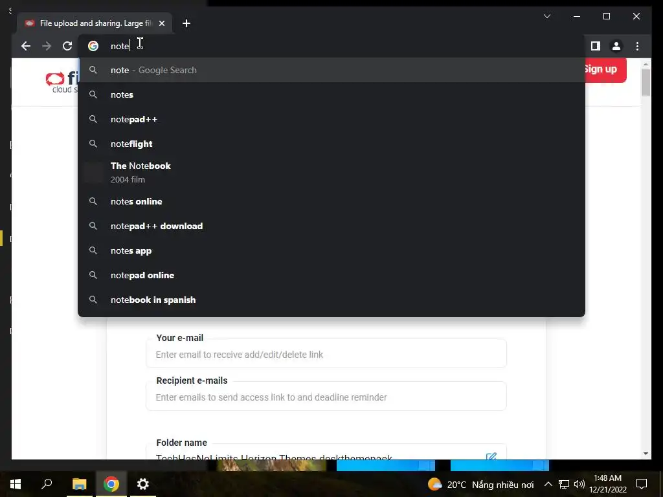Screen dimensions: 663x497
Task: Choose the 'notes app' suggestion
Action: click(x=331, y=250)
